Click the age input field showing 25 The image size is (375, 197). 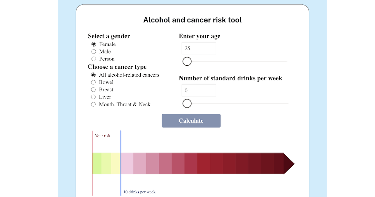pyautogui.click(x=199, y=48)
